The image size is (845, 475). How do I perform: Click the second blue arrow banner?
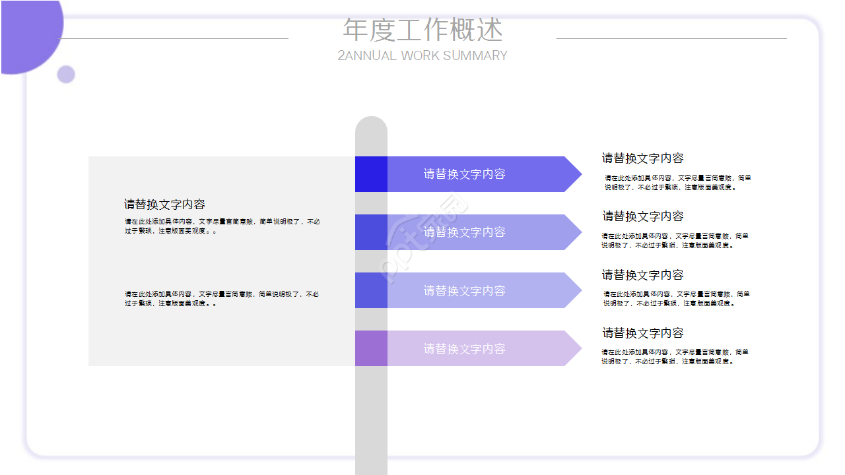pos(462,232)
